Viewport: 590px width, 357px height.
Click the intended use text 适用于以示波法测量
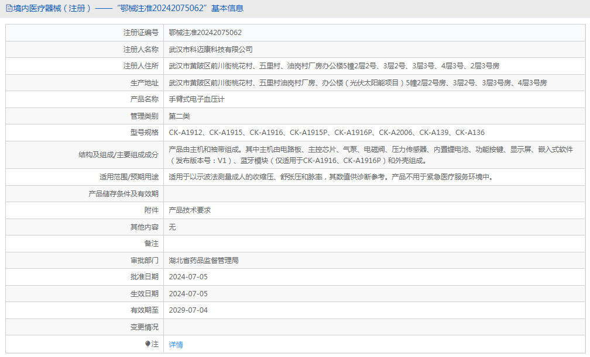332,177
